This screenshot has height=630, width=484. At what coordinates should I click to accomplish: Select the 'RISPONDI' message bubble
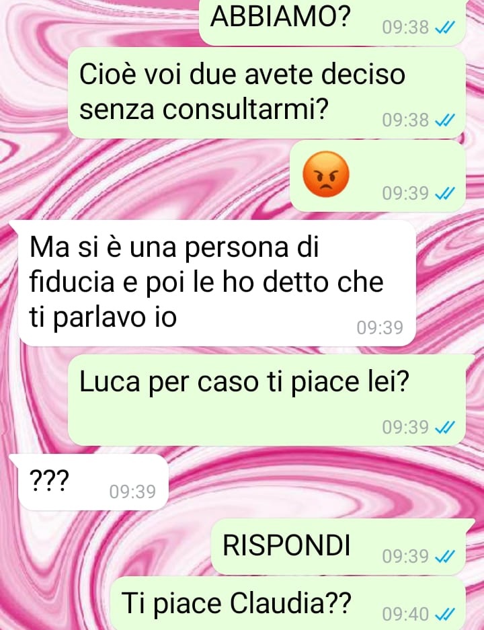[338, 547]
